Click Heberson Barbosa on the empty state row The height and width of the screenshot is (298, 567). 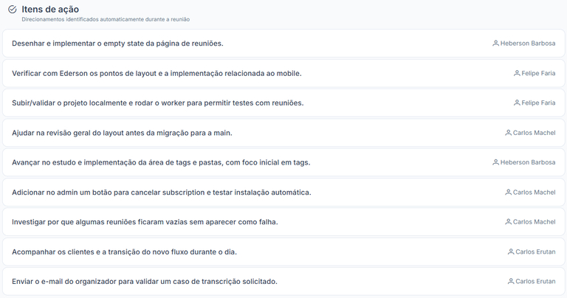pyautogui.click(x=528, y=44)
